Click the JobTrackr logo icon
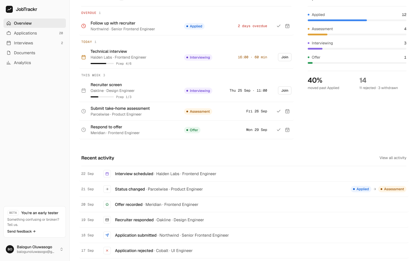 (9, 9)
